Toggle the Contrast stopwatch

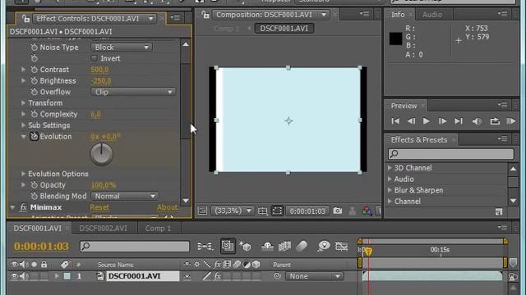34,70
